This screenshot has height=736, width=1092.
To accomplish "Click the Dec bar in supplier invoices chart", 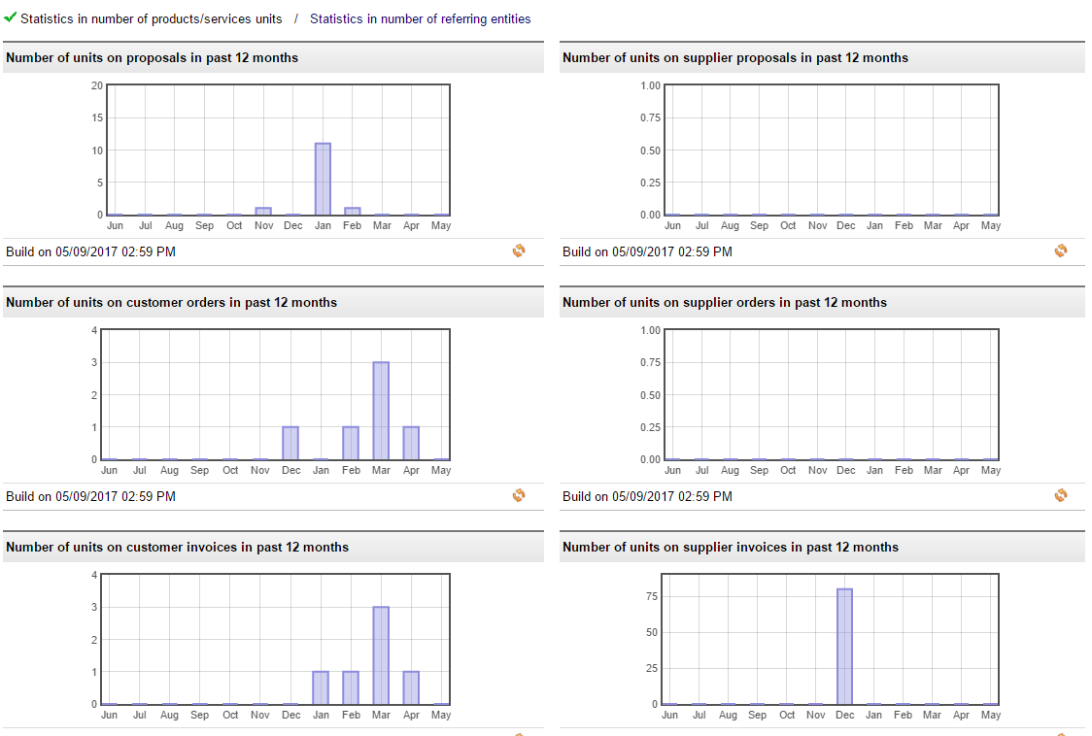I will pyautogui.click(x=844, y=646).
